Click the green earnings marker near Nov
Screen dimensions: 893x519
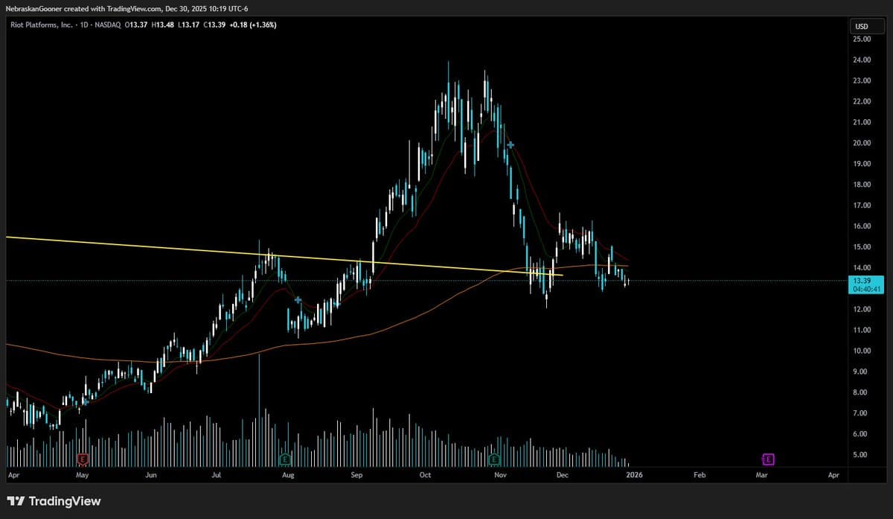[494, 459]
